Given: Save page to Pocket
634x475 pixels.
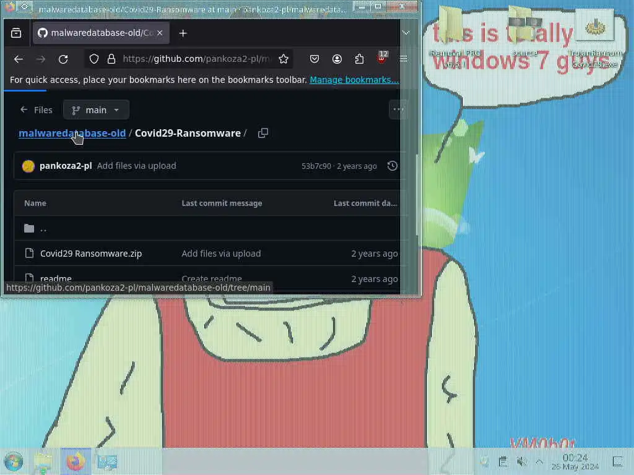Looking at the screenshot, I should click(315, 59).
